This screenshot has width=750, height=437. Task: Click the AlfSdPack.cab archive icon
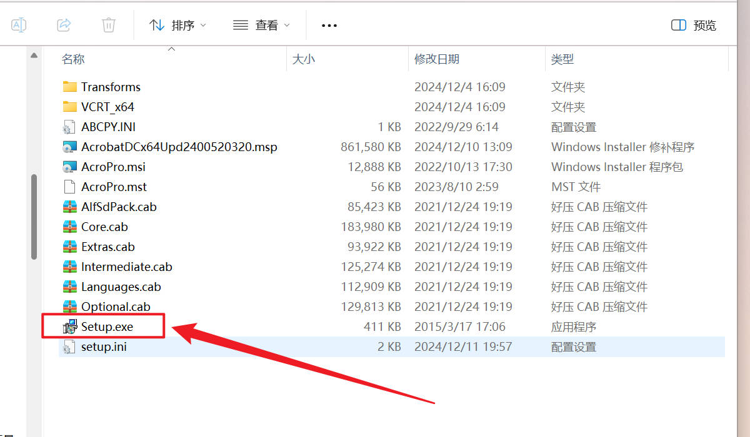coord(69,207)
